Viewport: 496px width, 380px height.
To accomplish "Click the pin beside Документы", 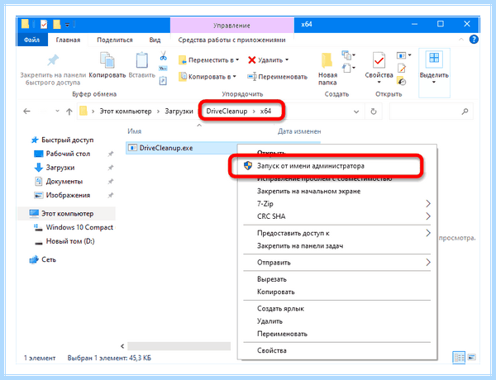I will pyautogui.click(x=111, y=182).
